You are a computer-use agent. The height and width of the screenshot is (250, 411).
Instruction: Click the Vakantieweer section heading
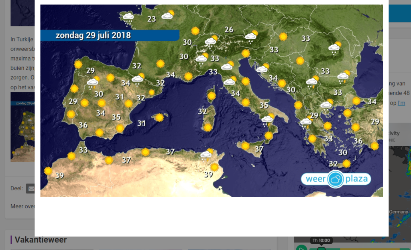(41, 240)
